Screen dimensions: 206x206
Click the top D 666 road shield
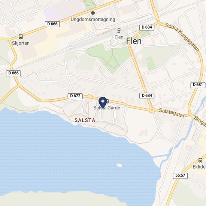click(52, 24)
